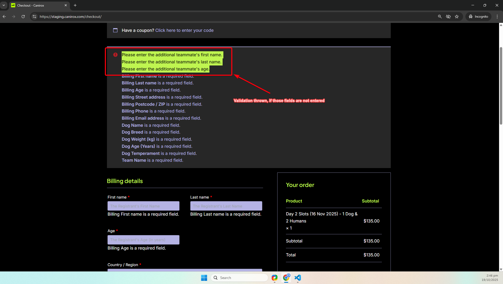Launch Visual Studio Code from taskbar
Screen dimensions: 503x284
pos(298,278)
